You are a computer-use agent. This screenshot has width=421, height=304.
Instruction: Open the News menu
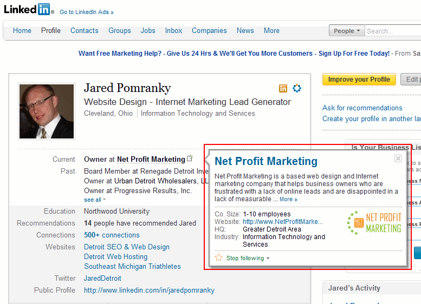[x=245, y=30]
